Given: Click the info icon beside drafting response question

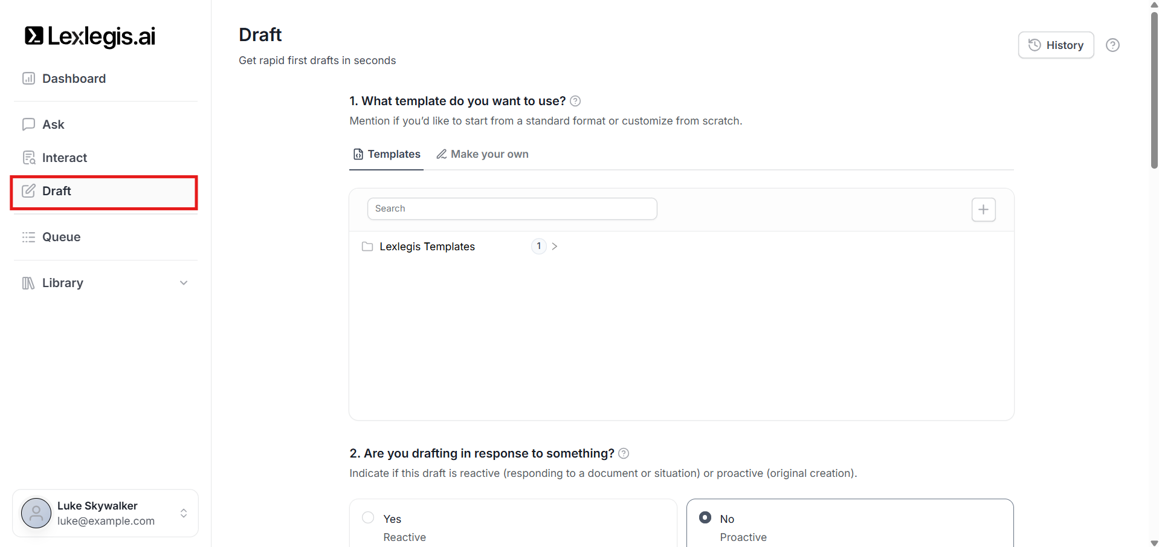Looking at the screenshot, I should coord(624,453).
